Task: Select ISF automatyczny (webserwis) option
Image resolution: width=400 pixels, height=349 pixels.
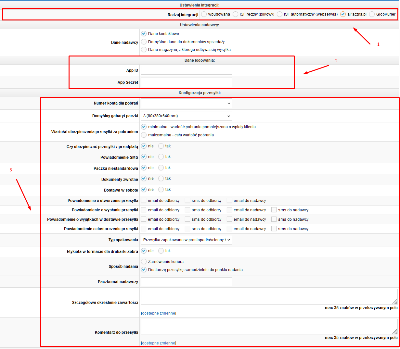Action: point(279,14)
